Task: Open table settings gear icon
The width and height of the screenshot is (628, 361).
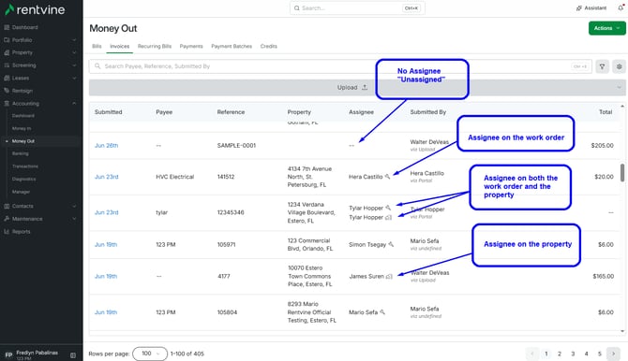Action: pos(620,66)
